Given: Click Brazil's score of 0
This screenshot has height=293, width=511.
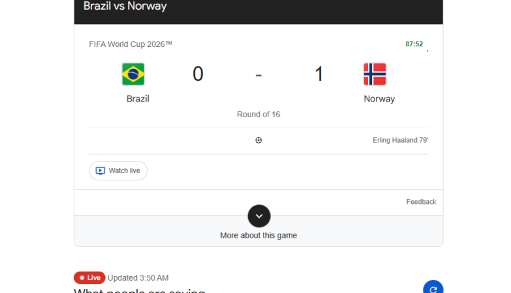Looking at the screenshot, I should tap(198, 74).
